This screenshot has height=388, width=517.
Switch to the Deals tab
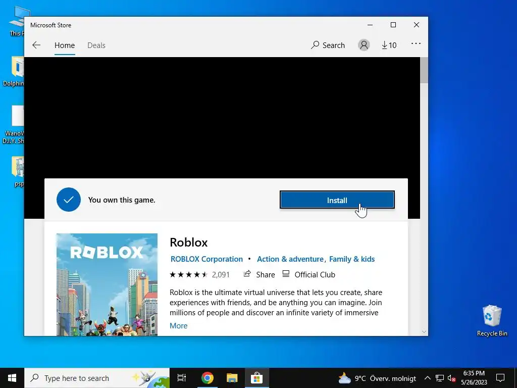pyautogui.click(x=96, y=45)
